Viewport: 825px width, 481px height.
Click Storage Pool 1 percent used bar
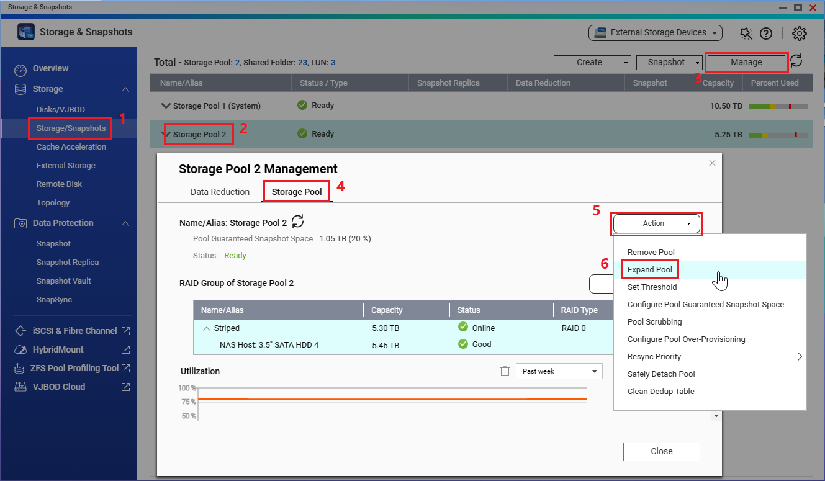[x=778, y=107]
